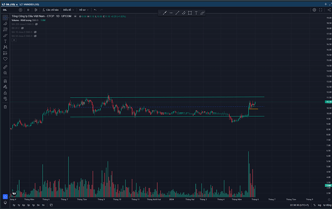Collapse the indicator legend arrow
This screenshot has width=332, height=209.
coord(13,40)
